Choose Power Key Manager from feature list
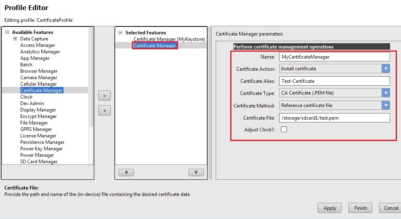 point(42,149)
